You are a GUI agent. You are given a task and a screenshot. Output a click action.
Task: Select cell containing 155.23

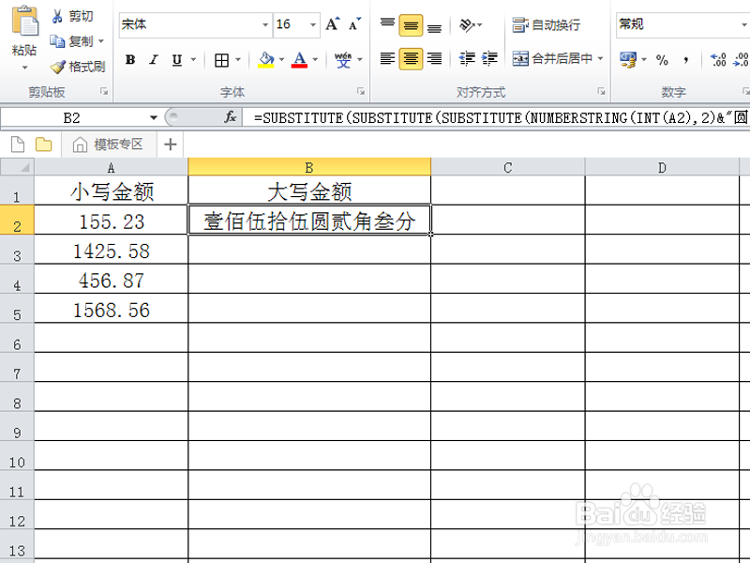111,220
